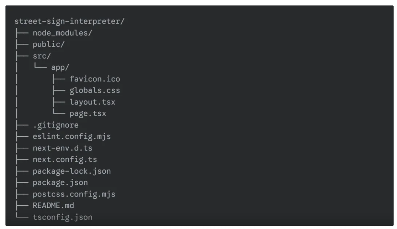Click the .gitignore file entry
This screenshot has height=229, width=397.
click(x=56, y=125)
